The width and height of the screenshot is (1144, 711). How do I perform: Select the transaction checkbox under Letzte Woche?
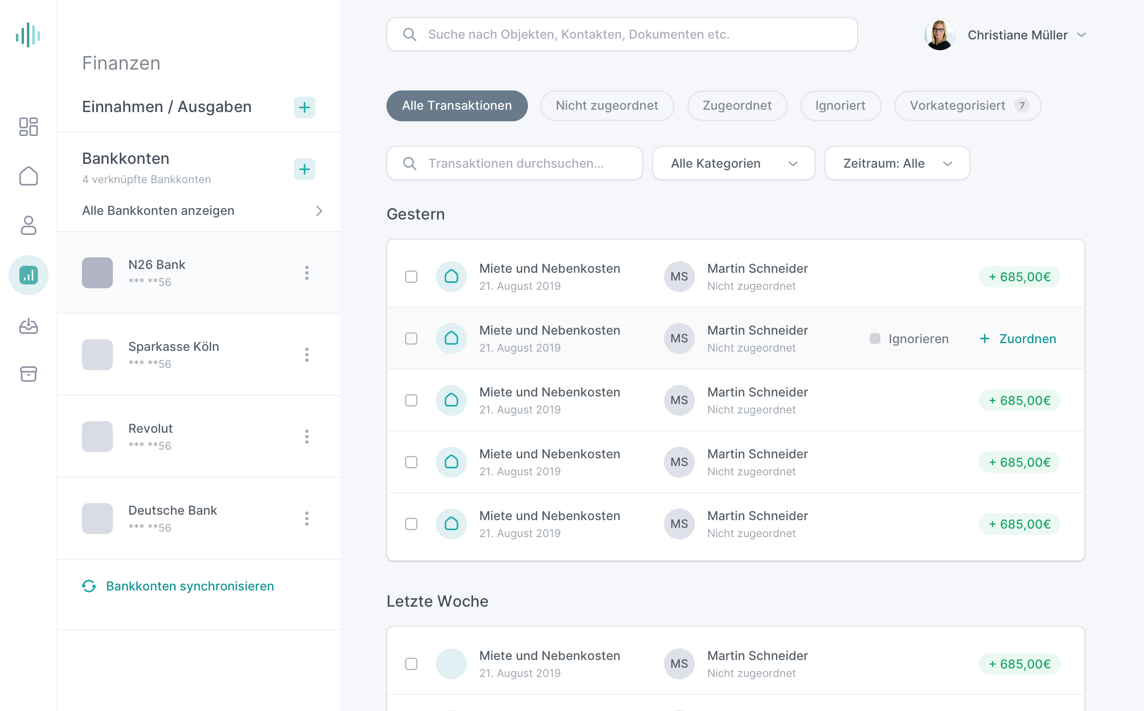click(411, 663)
